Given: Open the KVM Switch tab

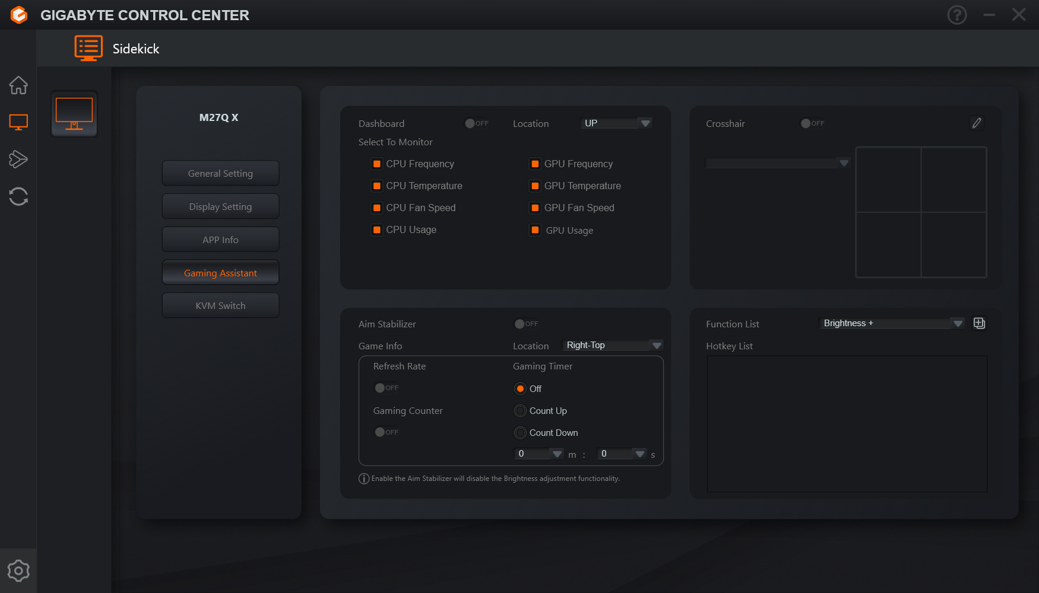Looking at the screenshot, I should click(220, 305).
